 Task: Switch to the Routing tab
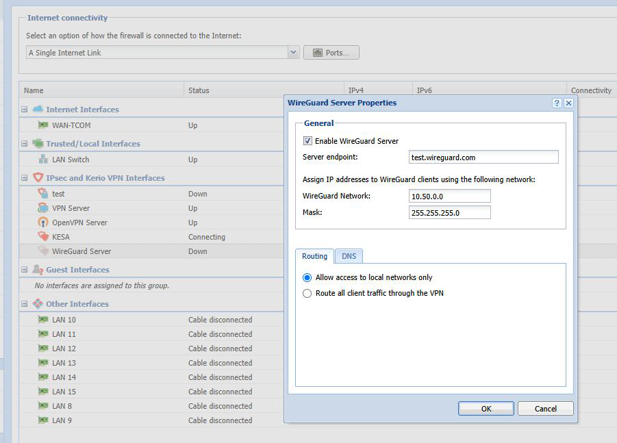coord(314,256)
